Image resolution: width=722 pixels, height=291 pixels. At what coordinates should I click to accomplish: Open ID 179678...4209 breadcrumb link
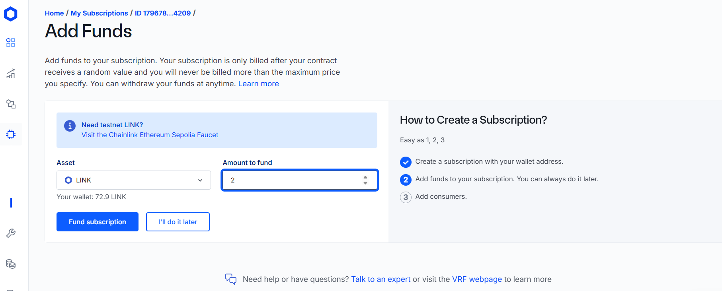point(163,13)
